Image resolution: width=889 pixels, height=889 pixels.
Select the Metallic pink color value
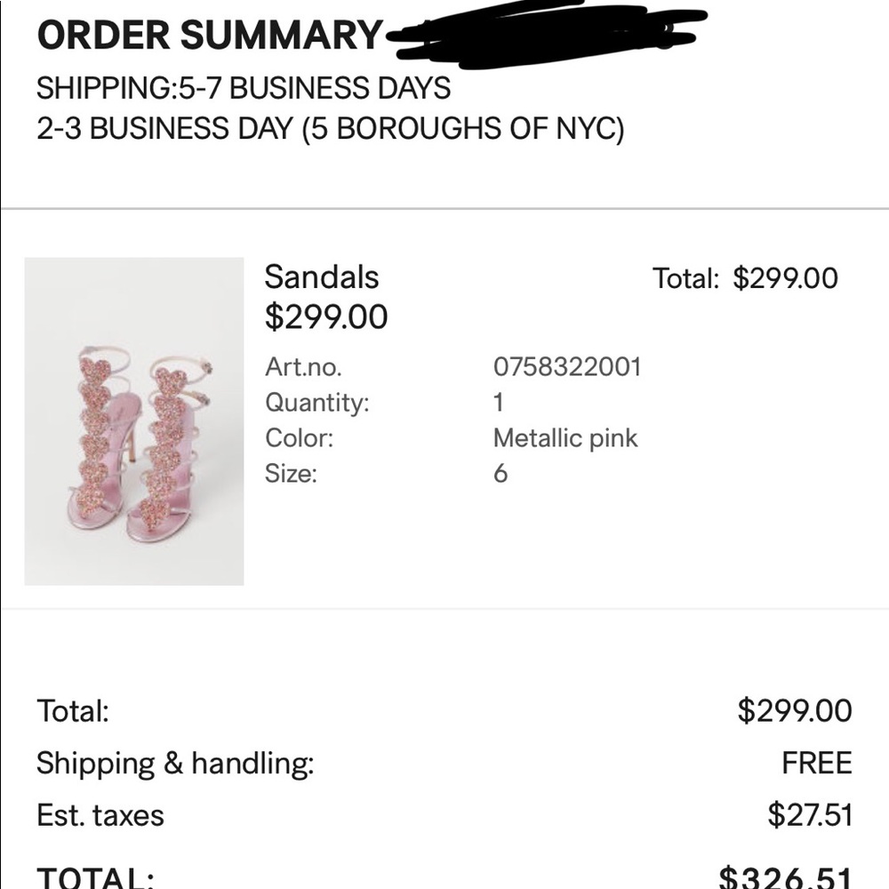565,438
